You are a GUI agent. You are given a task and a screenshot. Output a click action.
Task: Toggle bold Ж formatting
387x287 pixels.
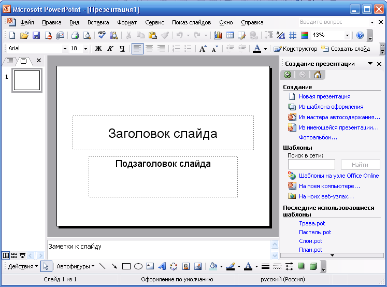(98, 49)
